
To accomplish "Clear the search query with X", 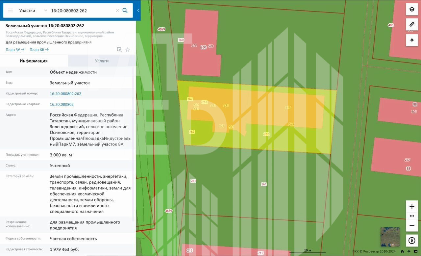I will (x=117, y=11).
